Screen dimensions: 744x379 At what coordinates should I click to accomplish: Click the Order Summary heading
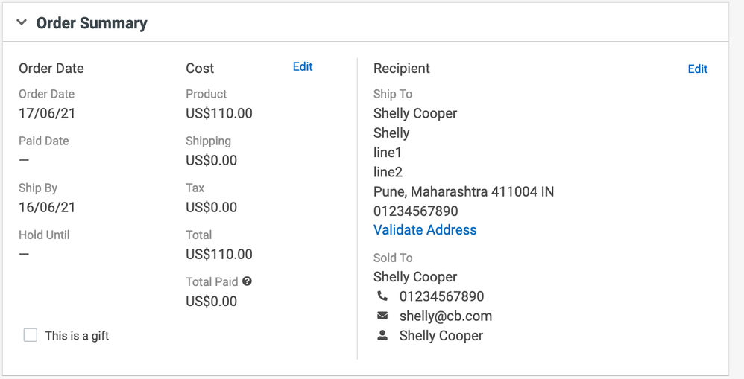92,23
